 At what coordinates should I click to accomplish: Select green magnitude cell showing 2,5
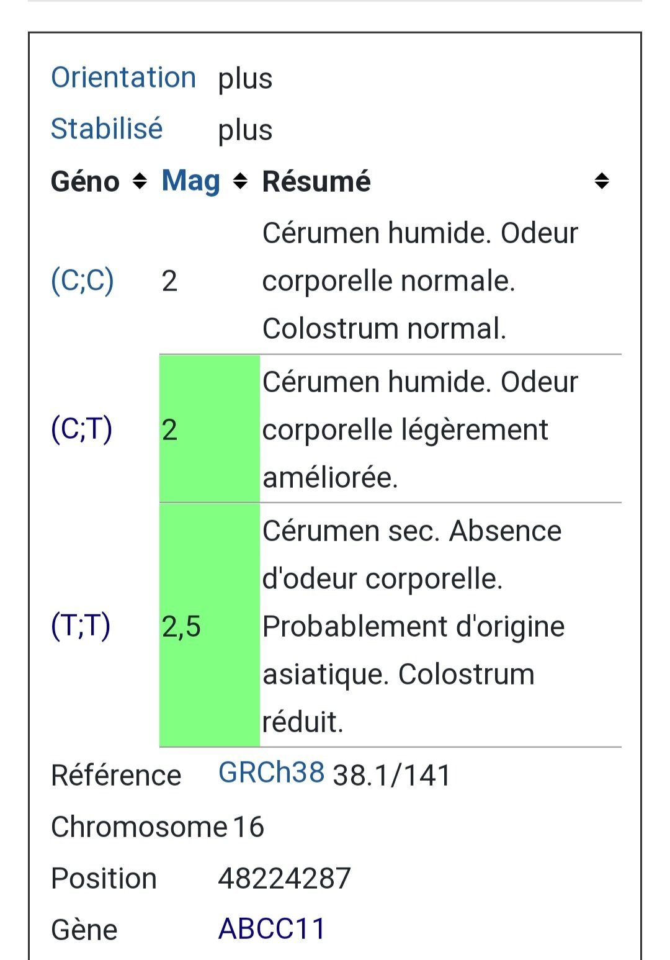(x=210, y=625)
